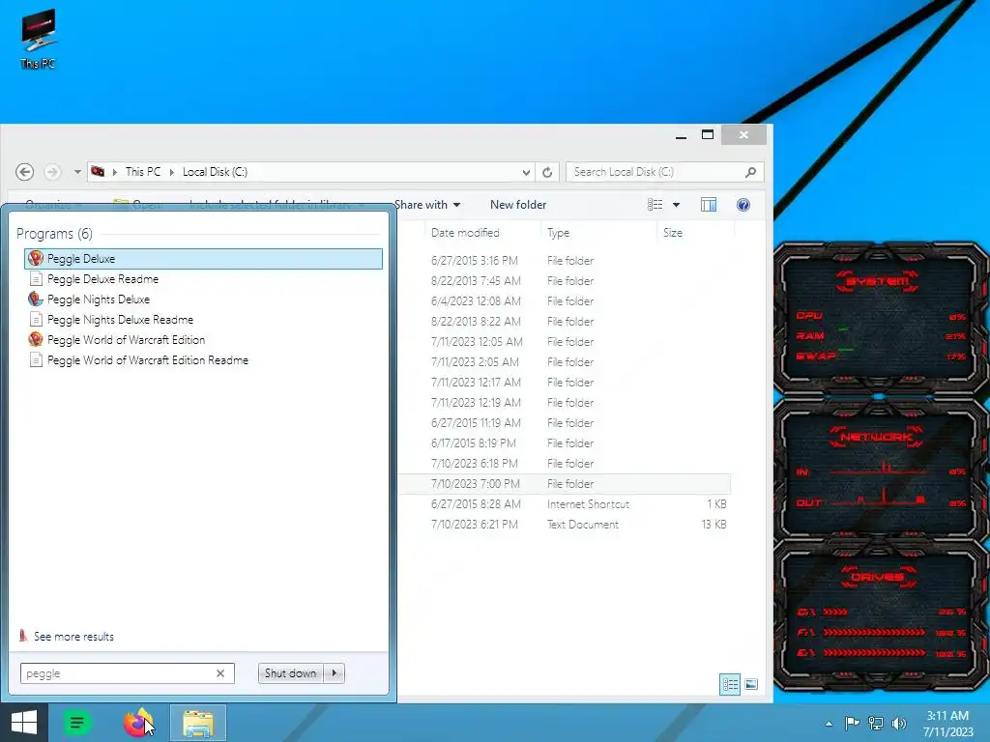Refresh the Local Disk (C:) folder view

point(547,172)
